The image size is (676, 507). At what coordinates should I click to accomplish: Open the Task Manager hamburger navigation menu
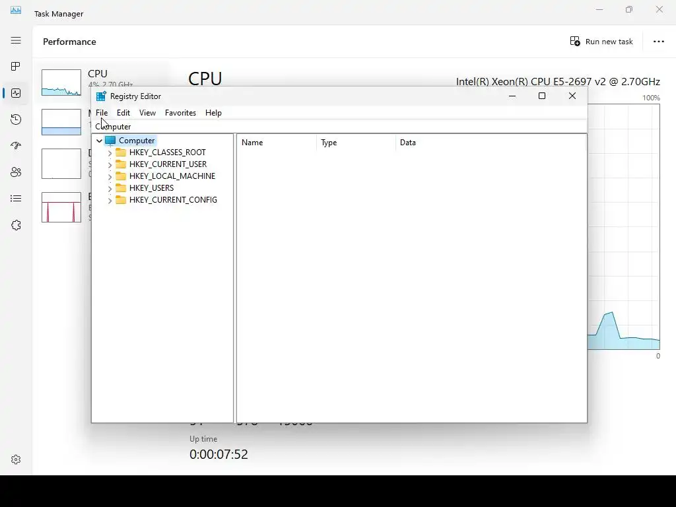click(x=16, y=40)
